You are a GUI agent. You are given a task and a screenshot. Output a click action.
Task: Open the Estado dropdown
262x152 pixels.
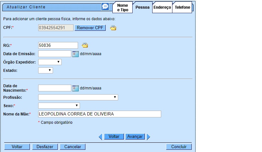(46, 71)
